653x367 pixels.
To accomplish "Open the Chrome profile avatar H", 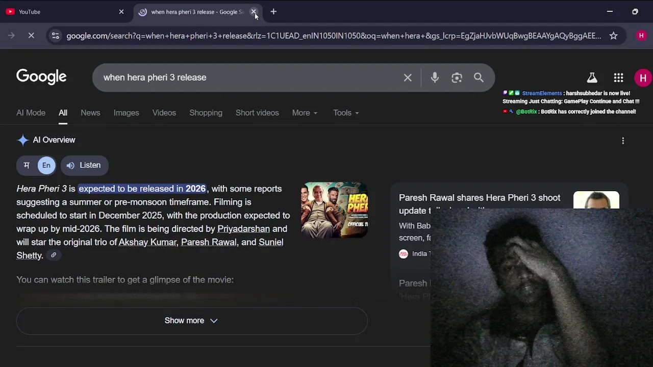I will click(x=641, y=36).
